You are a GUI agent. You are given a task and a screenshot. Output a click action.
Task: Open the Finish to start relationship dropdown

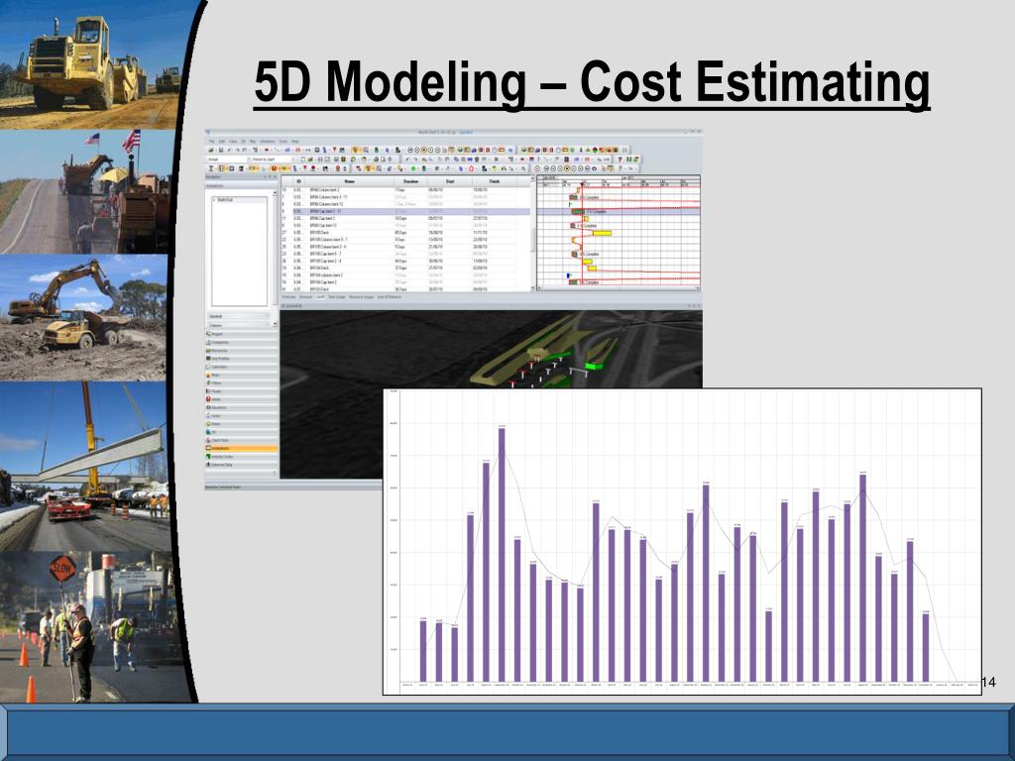272,160
